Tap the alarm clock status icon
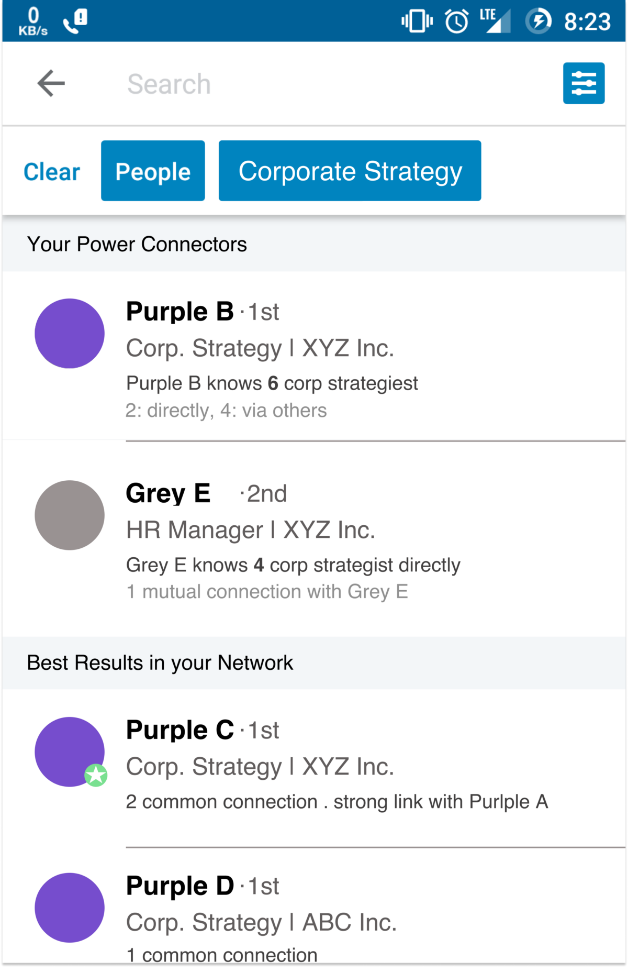Image resolution: width=628 pixels, height=972 pixels. (x=456, y=21)
